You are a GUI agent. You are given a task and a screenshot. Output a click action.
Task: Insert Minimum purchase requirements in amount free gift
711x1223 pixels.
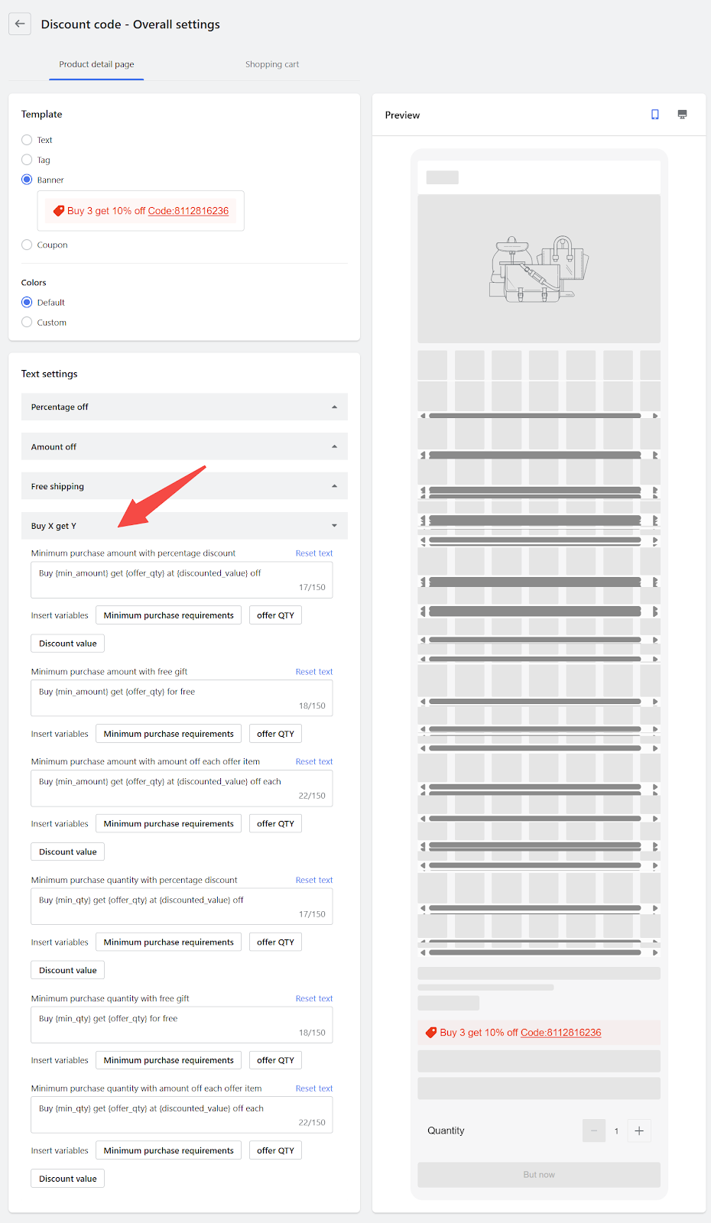coord(169,734)
